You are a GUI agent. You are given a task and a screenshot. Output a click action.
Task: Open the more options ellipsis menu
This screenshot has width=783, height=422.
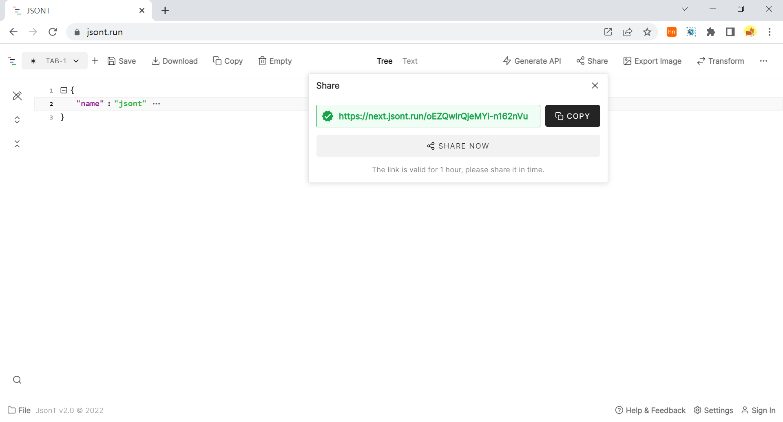pos(763,61)
